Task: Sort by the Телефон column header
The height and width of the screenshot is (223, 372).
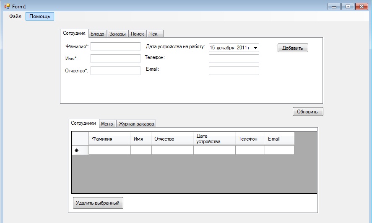Action: click(250, 139)
